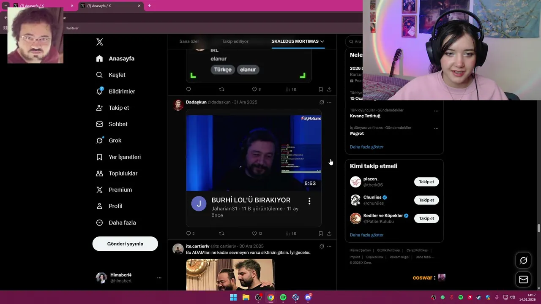Follow plazen_ account
Image resolution: width=541 pixels, height=304 pixels.
[x=426, y=182]
